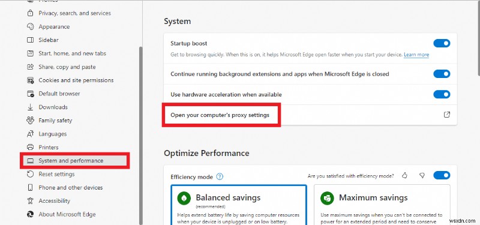Click the Start, home, and new tabs icon
Viewport: 480px width, 225px height.
[x=31, y=53]
